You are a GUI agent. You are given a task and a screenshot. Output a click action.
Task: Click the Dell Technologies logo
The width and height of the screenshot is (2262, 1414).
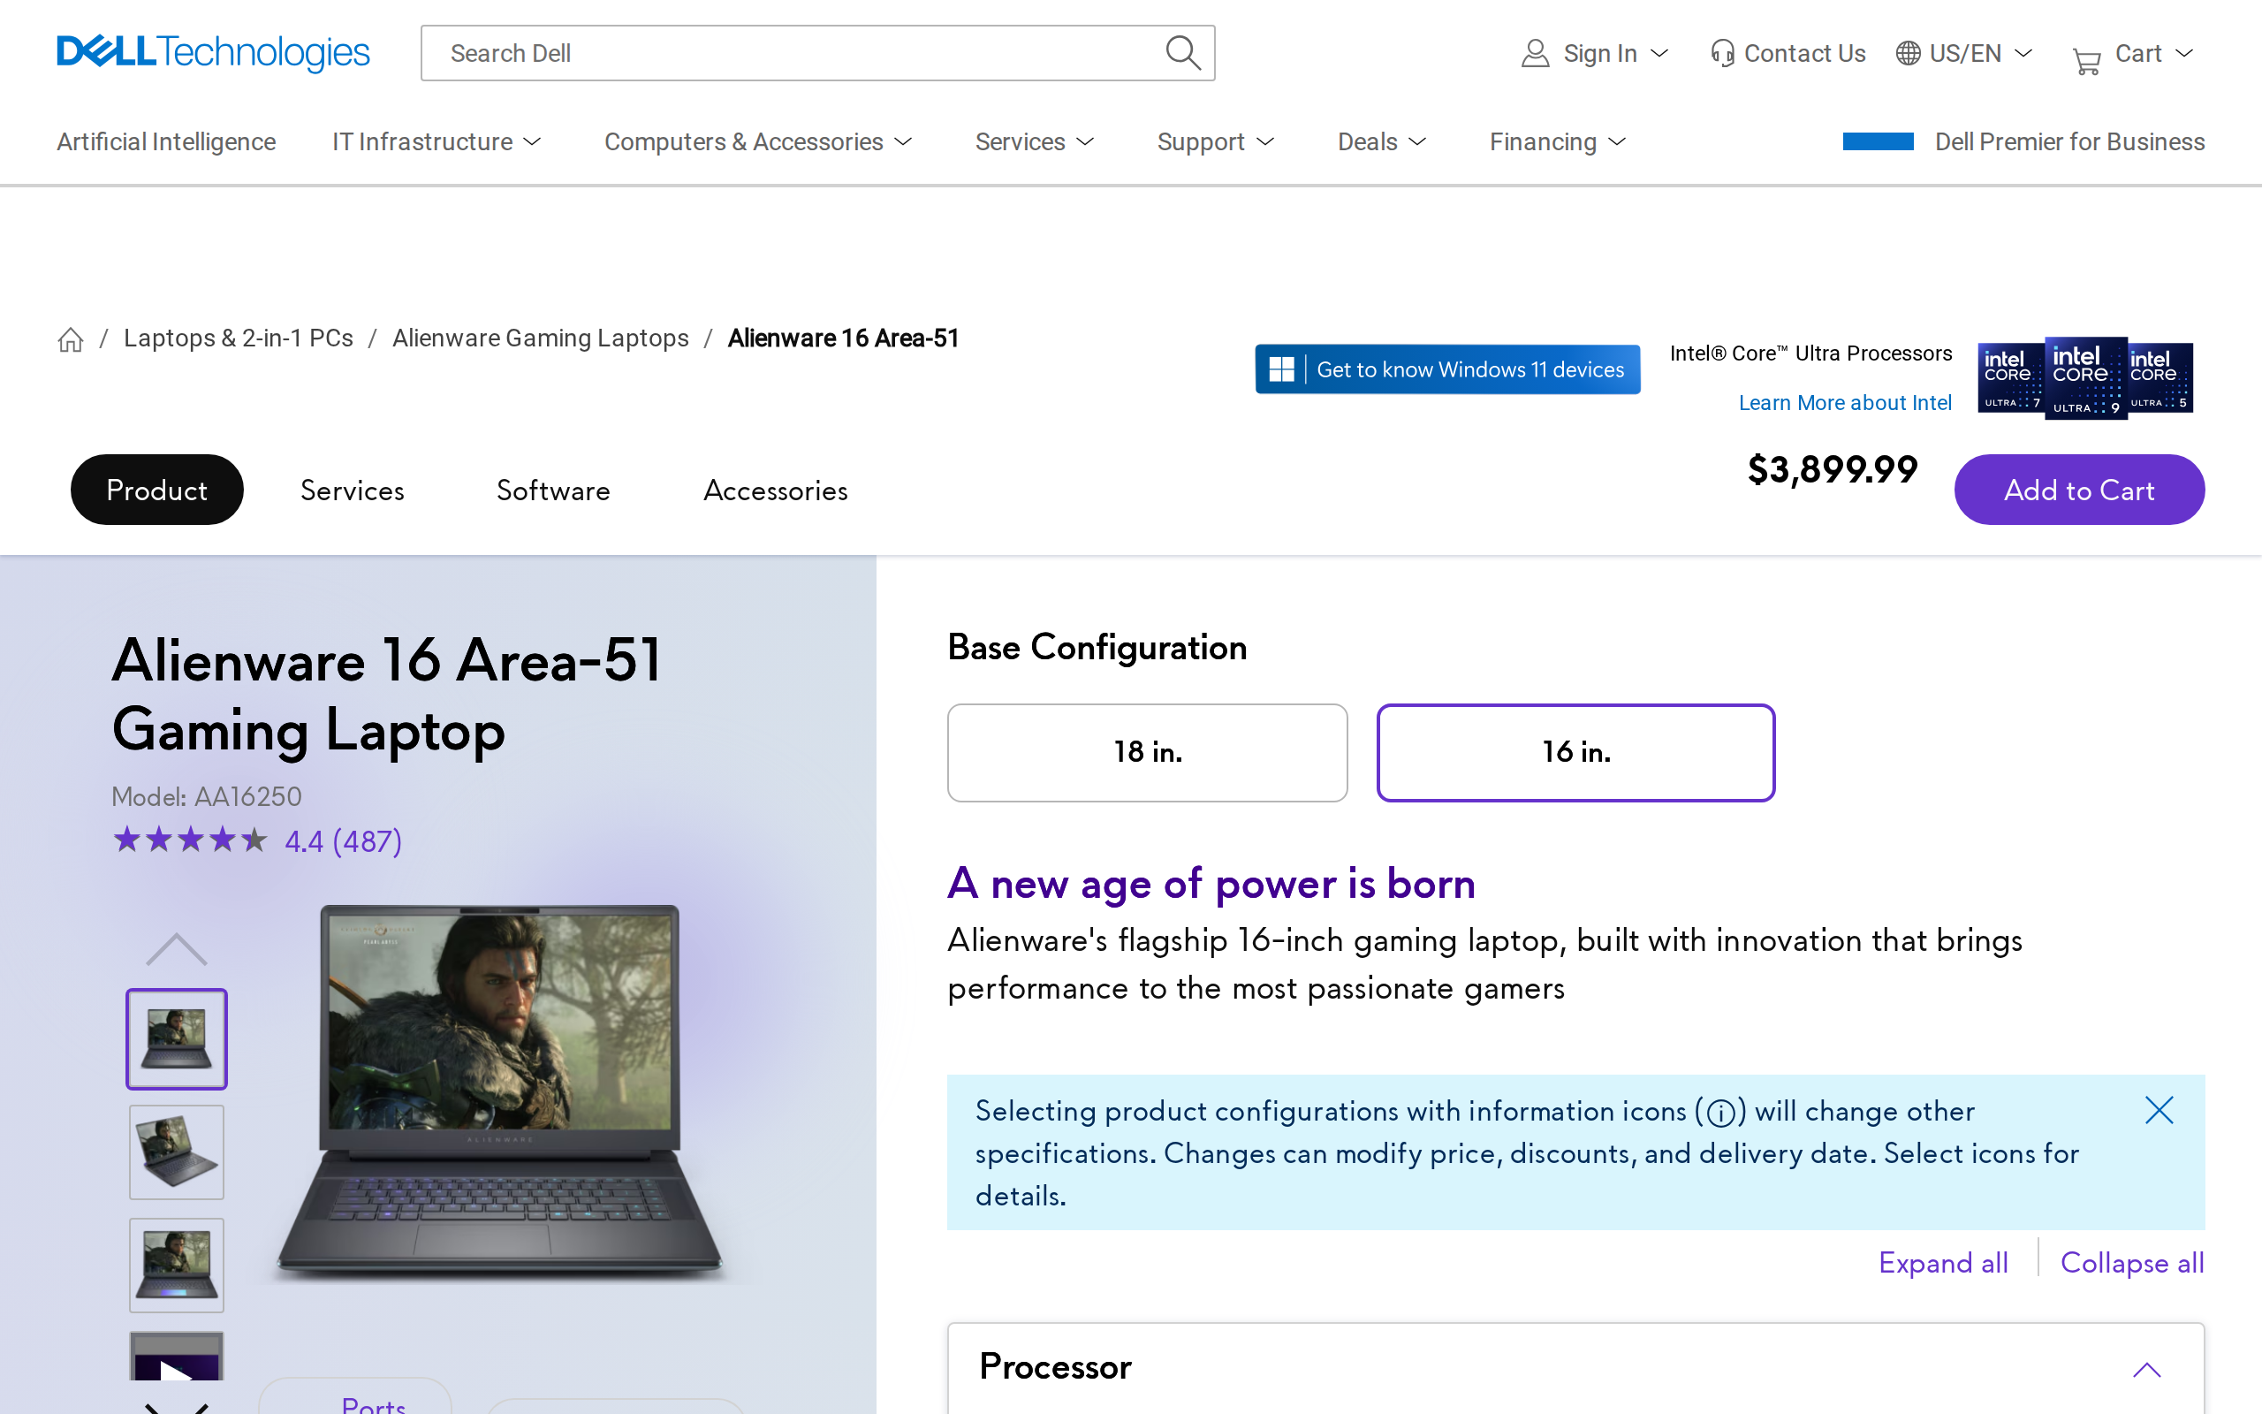pos(213,52)
